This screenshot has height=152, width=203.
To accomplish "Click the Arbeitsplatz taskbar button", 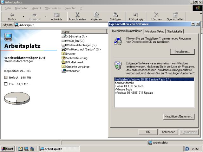I will point(59,149).
